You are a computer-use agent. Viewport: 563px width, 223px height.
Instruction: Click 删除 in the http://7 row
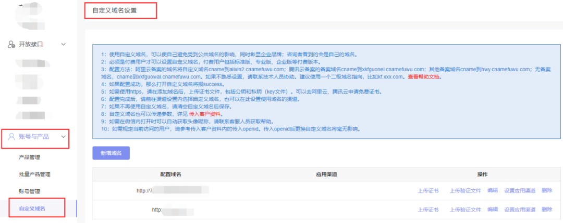pyautogui.click(x=547, y=190)
